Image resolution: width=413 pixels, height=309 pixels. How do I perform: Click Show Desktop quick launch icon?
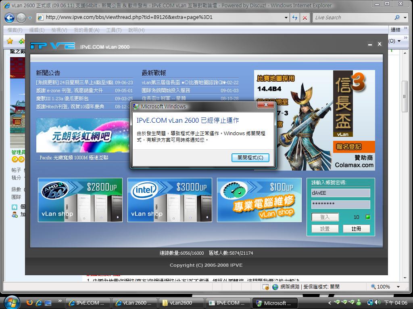pyautogui.click(x=48, y=303)
